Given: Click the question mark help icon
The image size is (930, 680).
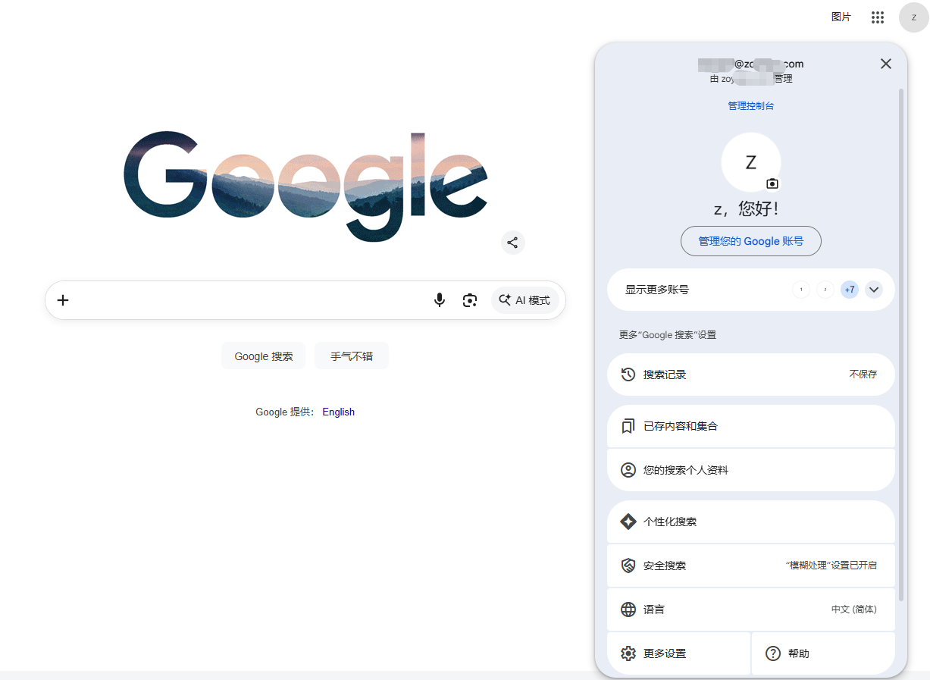Looking at the screenshot, I should click(x=773, y=653).
